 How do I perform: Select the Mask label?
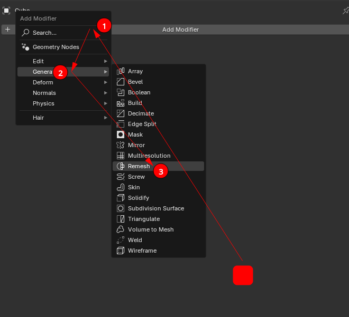pos(135,135)
